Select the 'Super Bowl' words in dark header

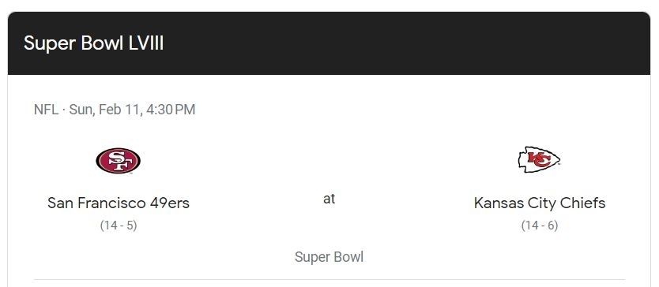tap(73, 43)
